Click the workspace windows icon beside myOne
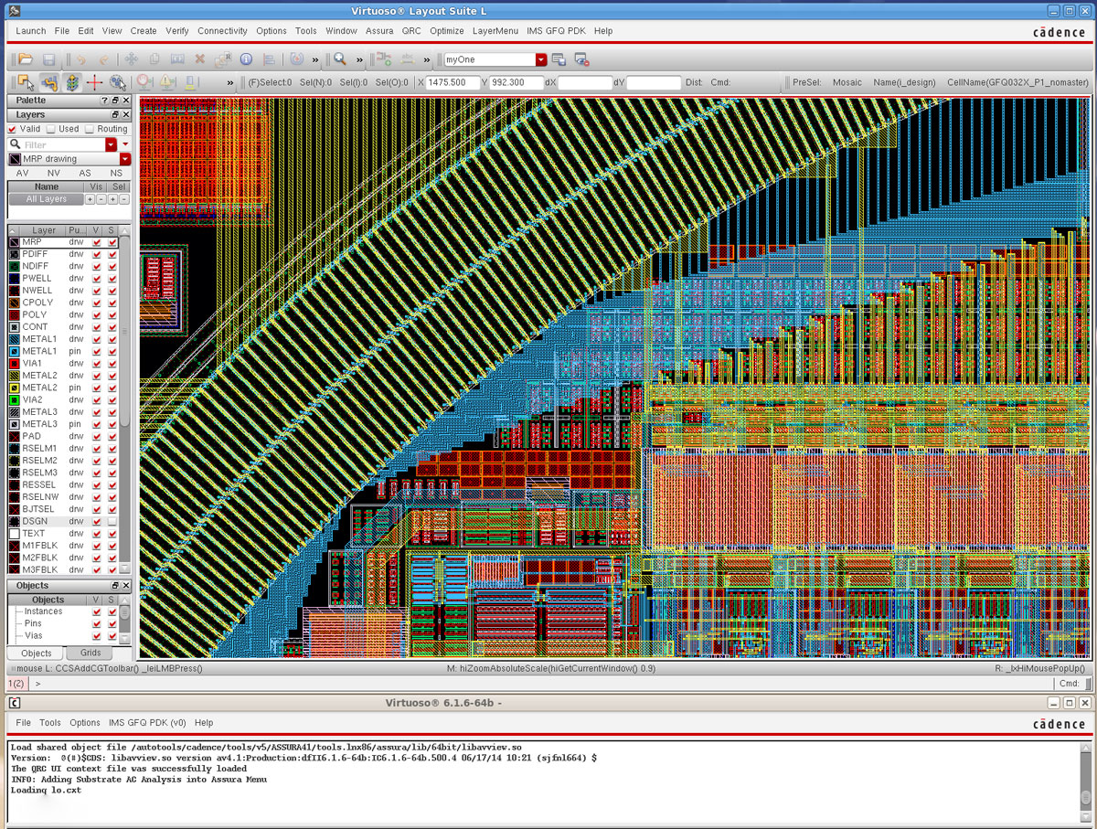Viewport: 1097px width, 829px height. [559, 59]
